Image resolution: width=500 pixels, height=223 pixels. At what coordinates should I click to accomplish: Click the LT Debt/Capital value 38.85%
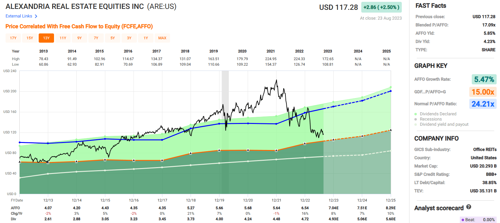[x=489, y=183]
